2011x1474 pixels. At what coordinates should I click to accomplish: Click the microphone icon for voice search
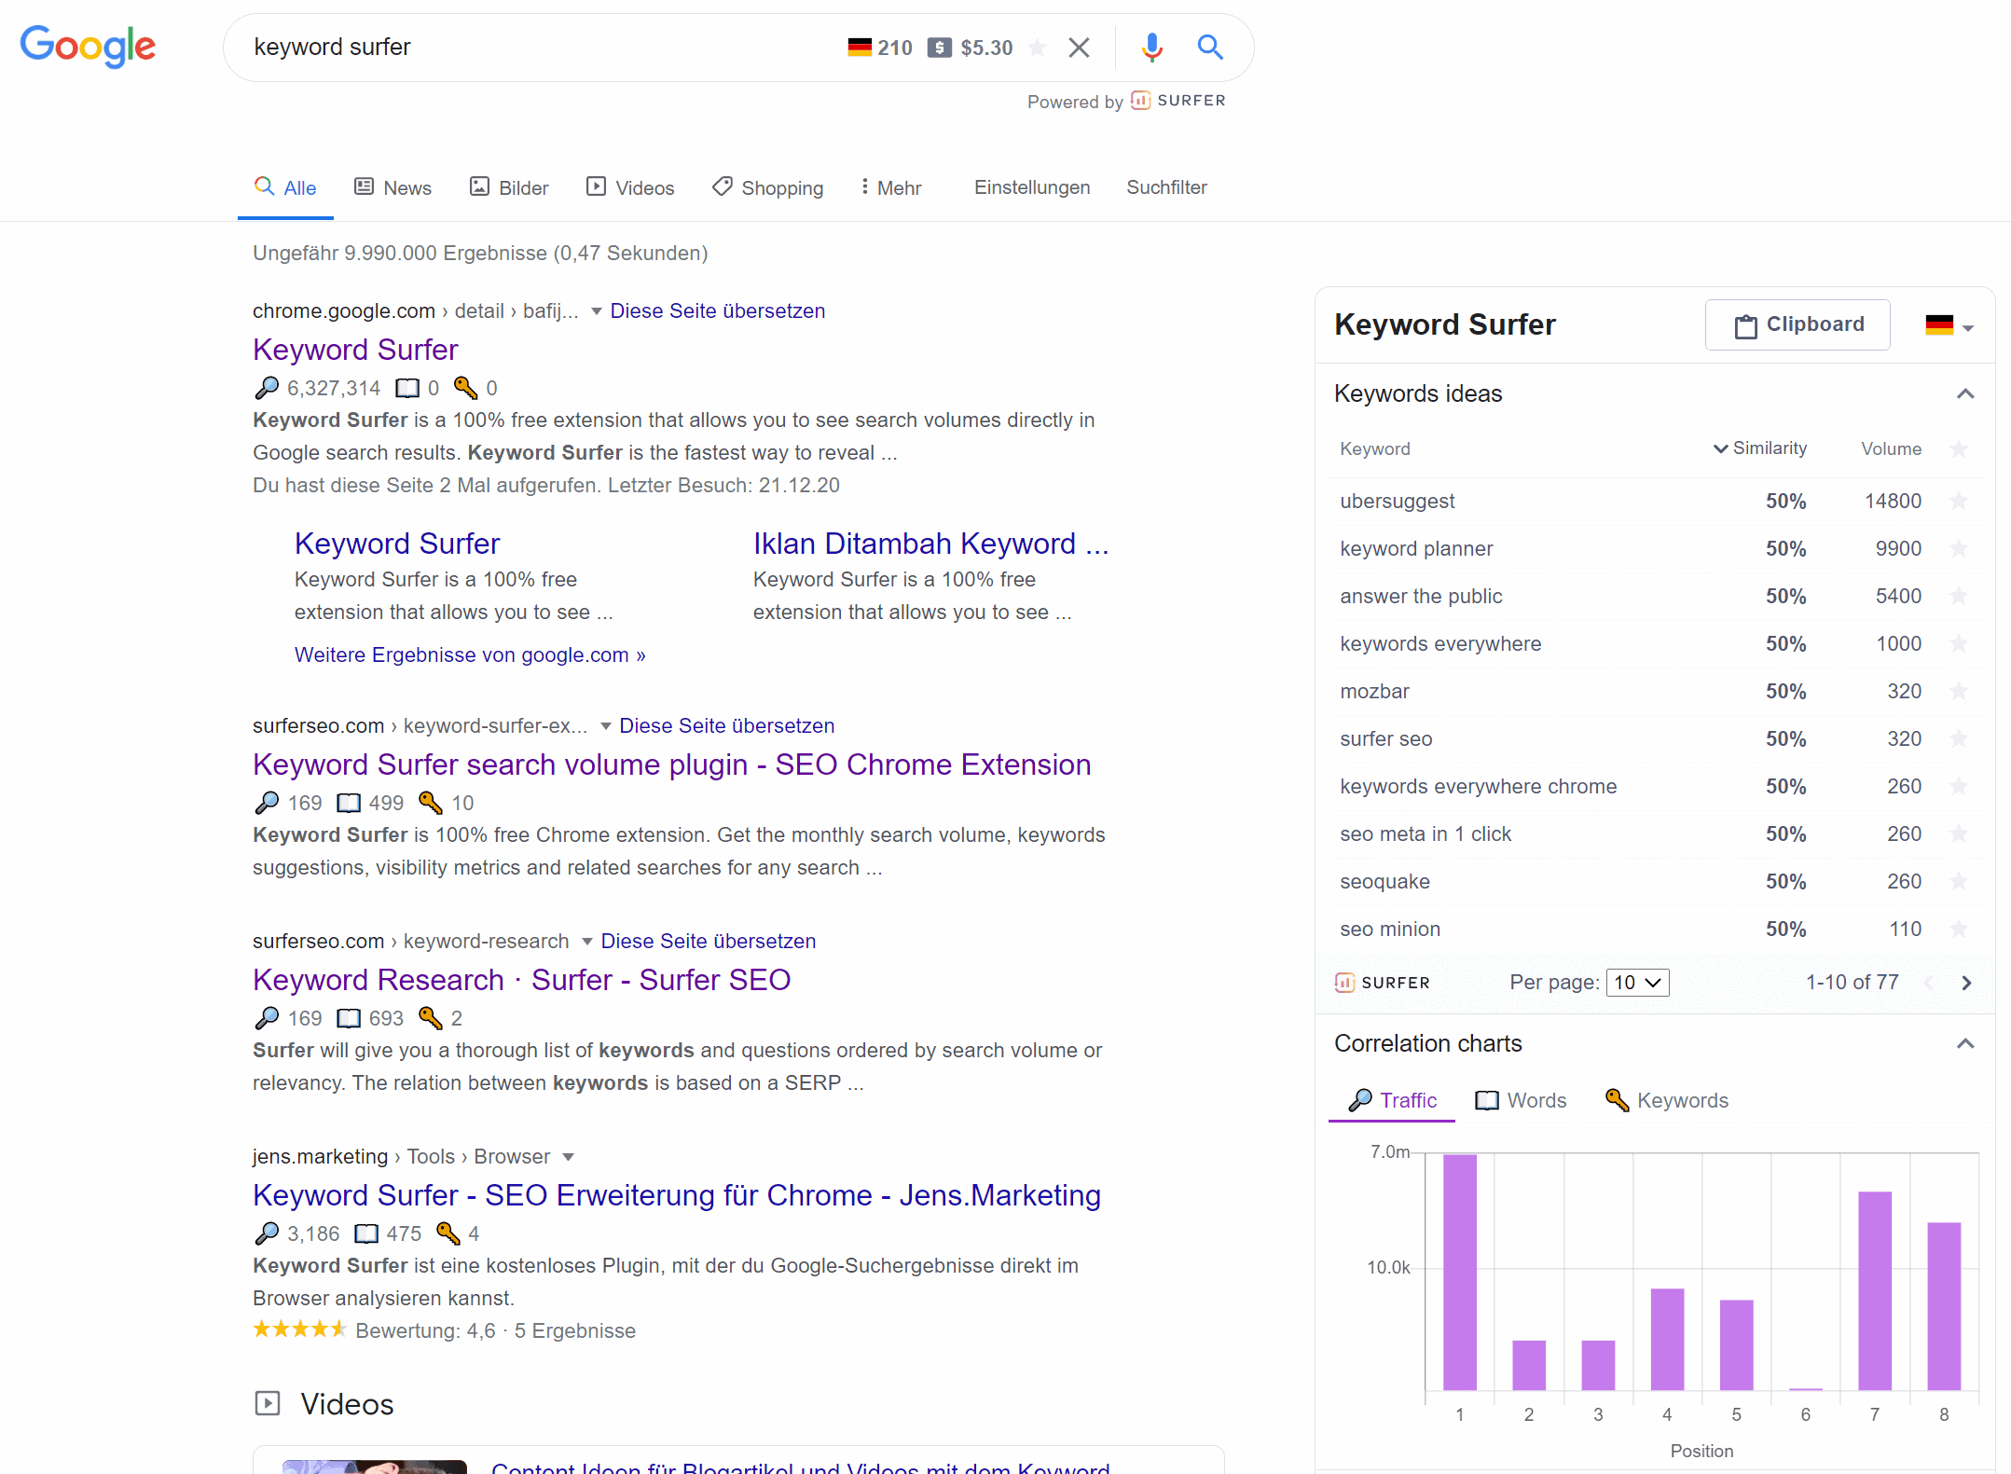point(1152,47)
